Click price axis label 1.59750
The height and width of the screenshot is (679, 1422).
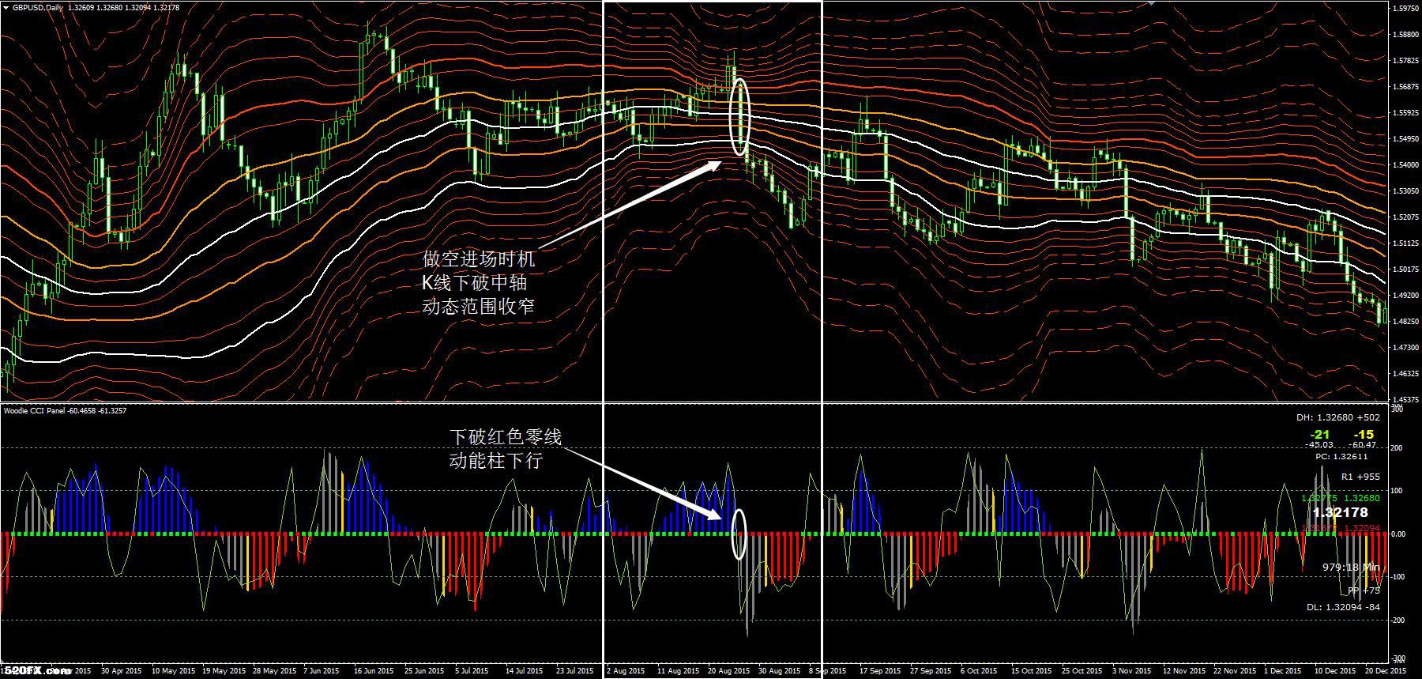(1405, 9)
